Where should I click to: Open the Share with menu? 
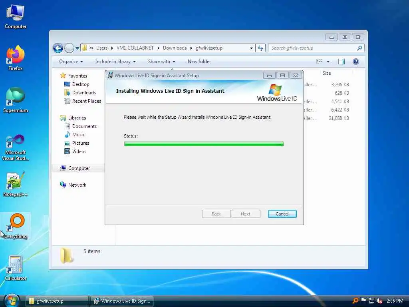point(161,62)
